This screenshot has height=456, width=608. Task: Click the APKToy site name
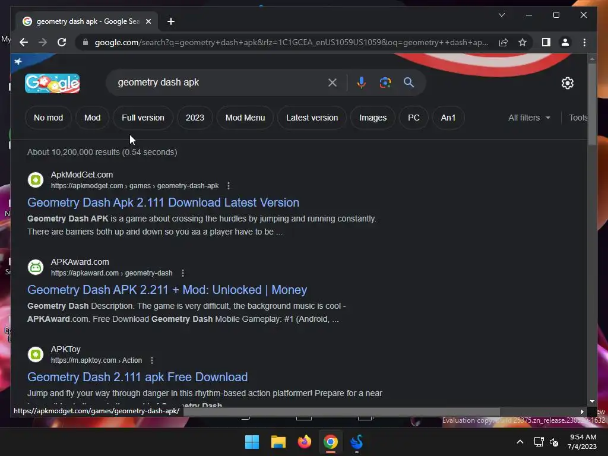[x=65, y=349]
